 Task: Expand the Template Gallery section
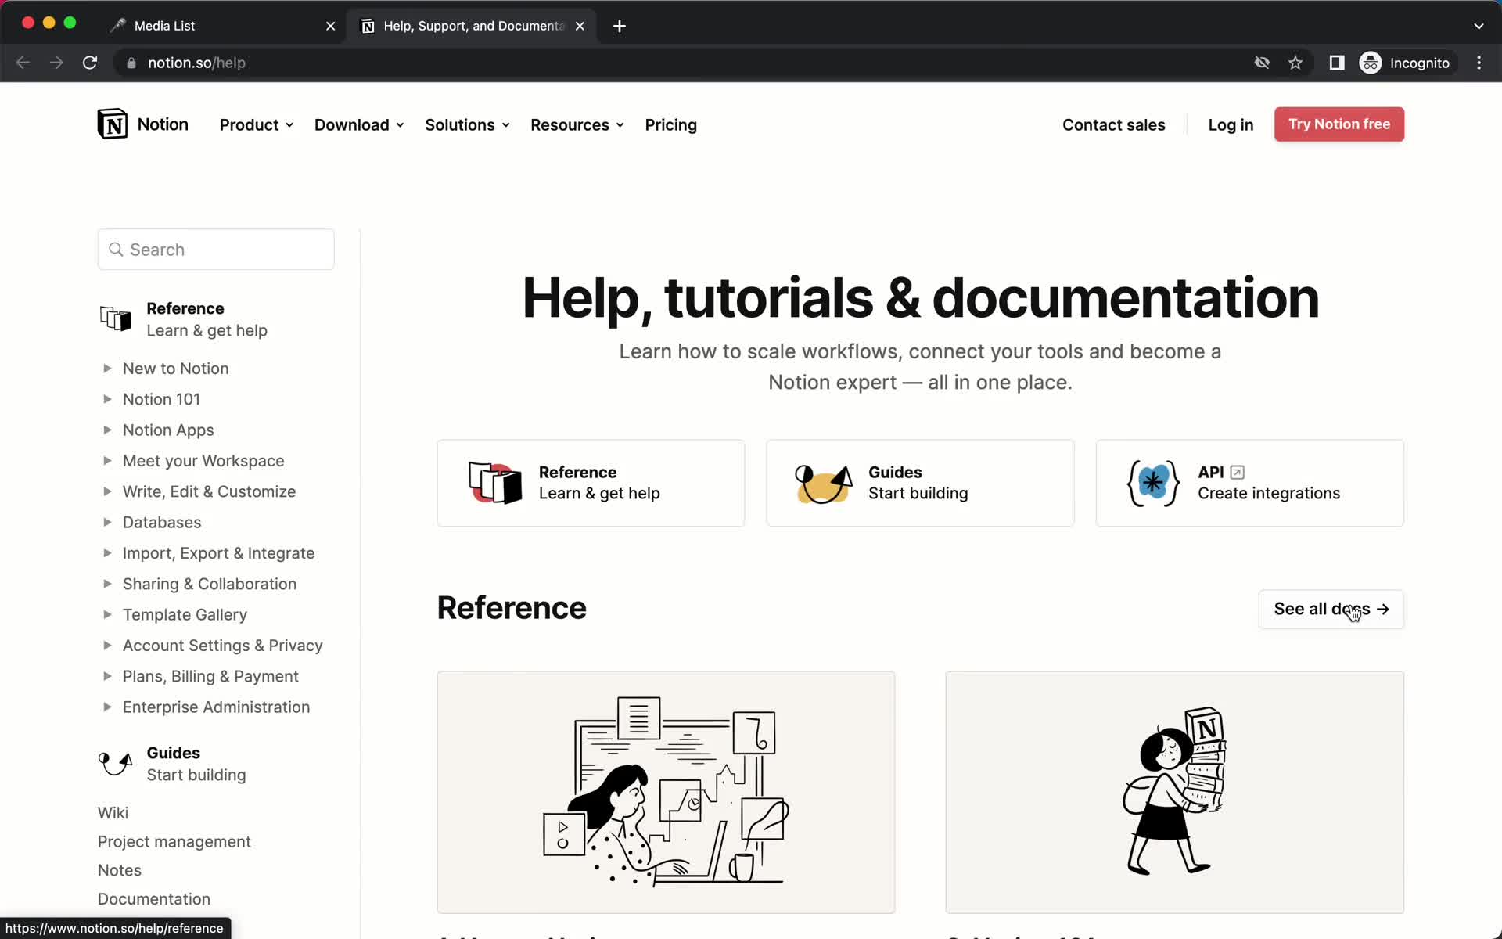pyautogui.click(x=107, y=614)
